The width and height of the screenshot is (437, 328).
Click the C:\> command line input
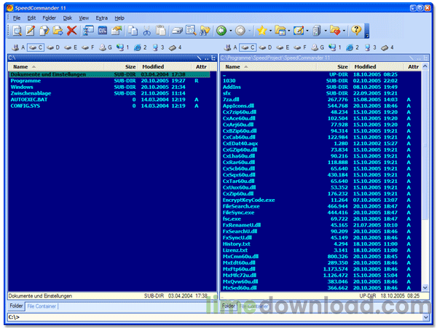pos(215,317)
